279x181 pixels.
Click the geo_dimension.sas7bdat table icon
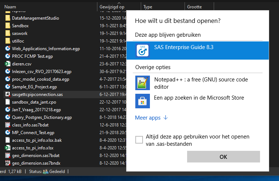pyautogui.click(x=7, y=155)
